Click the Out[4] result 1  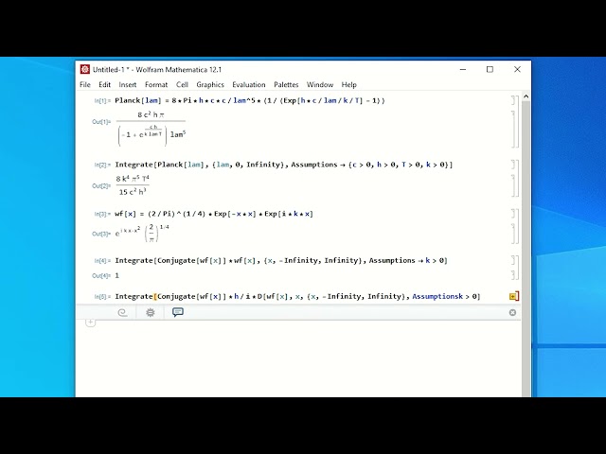tap(117, 275)
